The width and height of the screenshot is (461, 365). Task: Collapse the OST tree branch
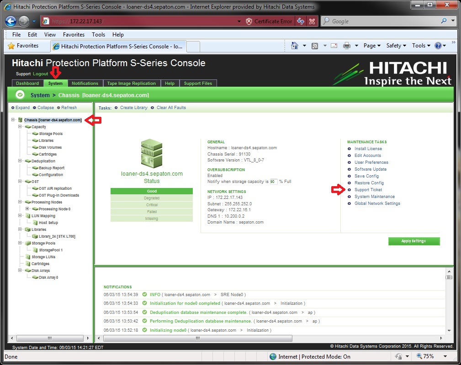pos(20,181)
